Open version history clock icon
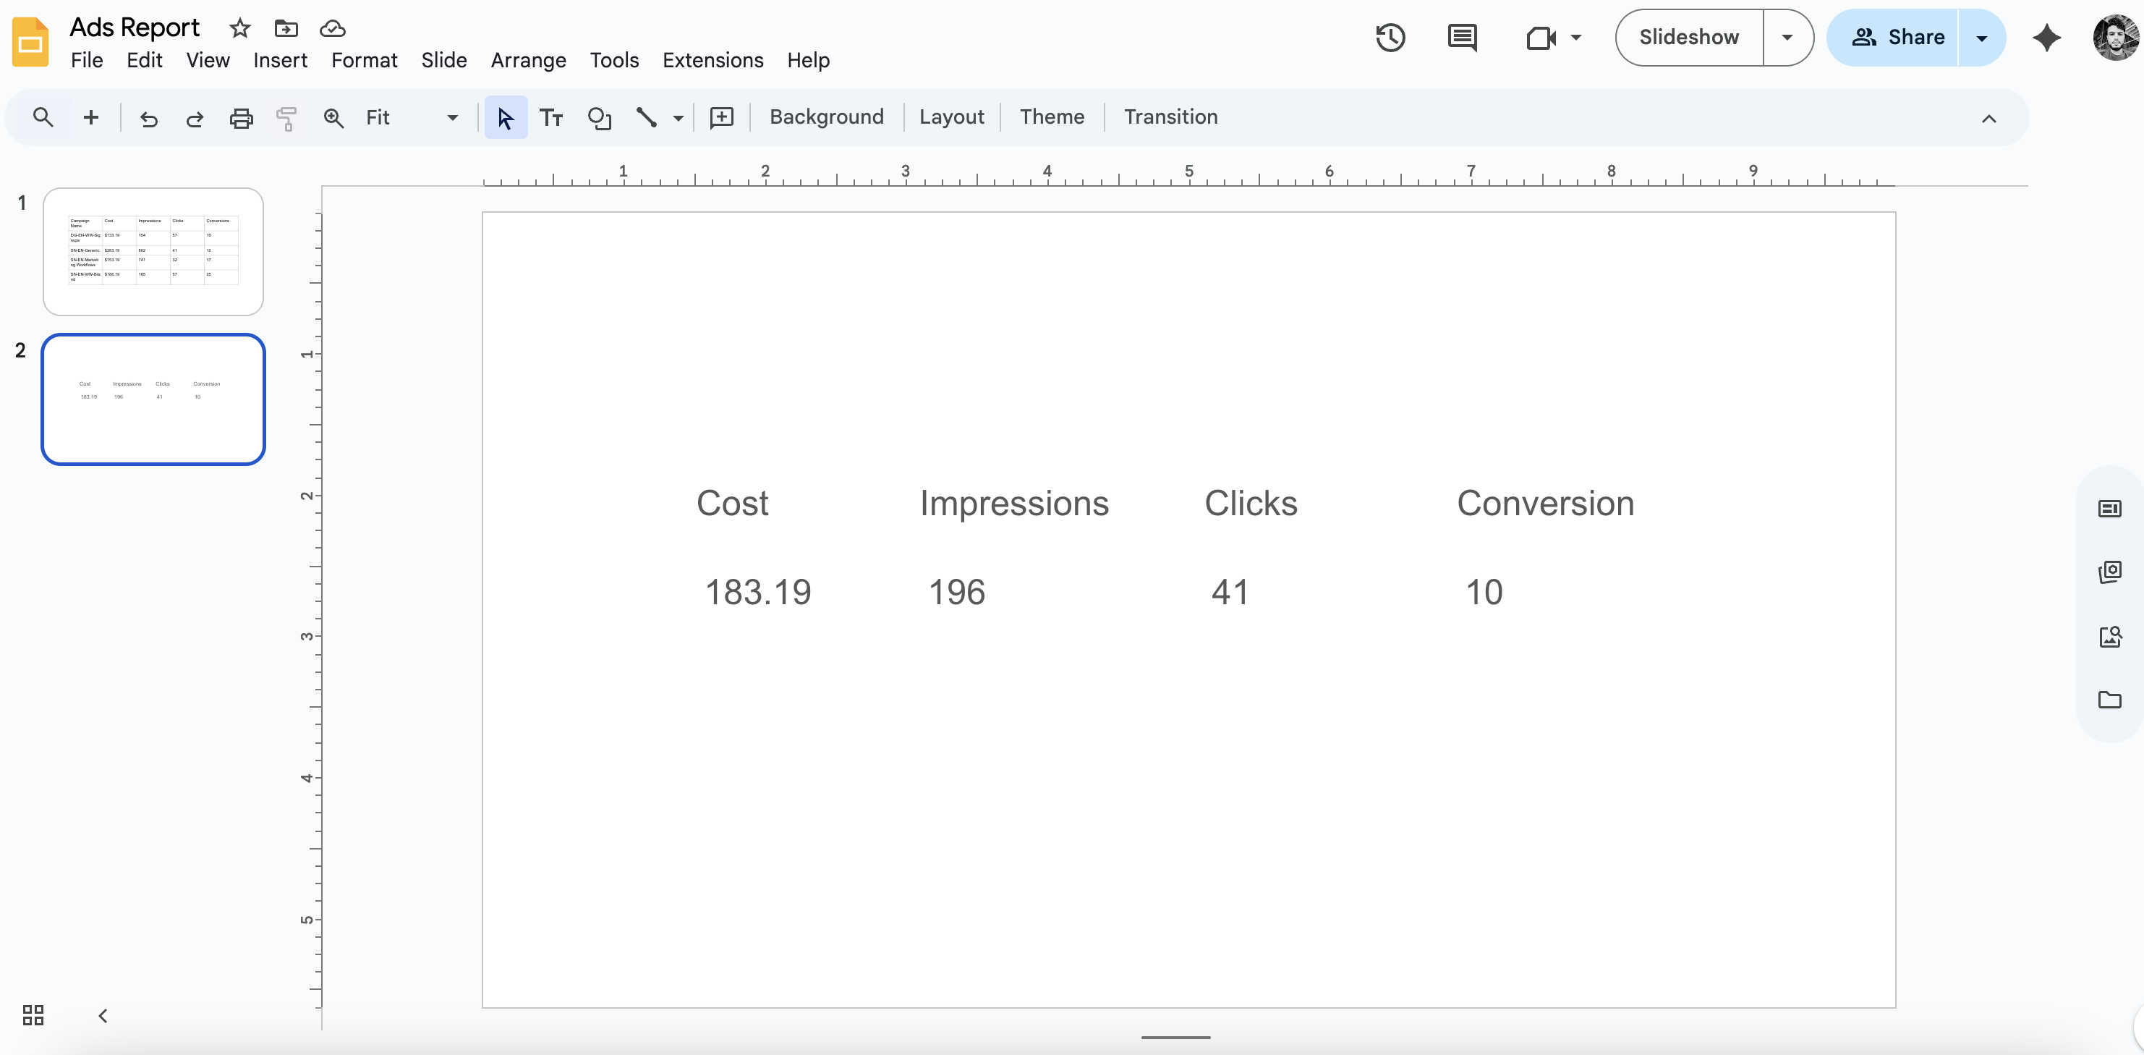Image resolution: width=2144 pixels, height=1055 pixels. [1390, 38]
